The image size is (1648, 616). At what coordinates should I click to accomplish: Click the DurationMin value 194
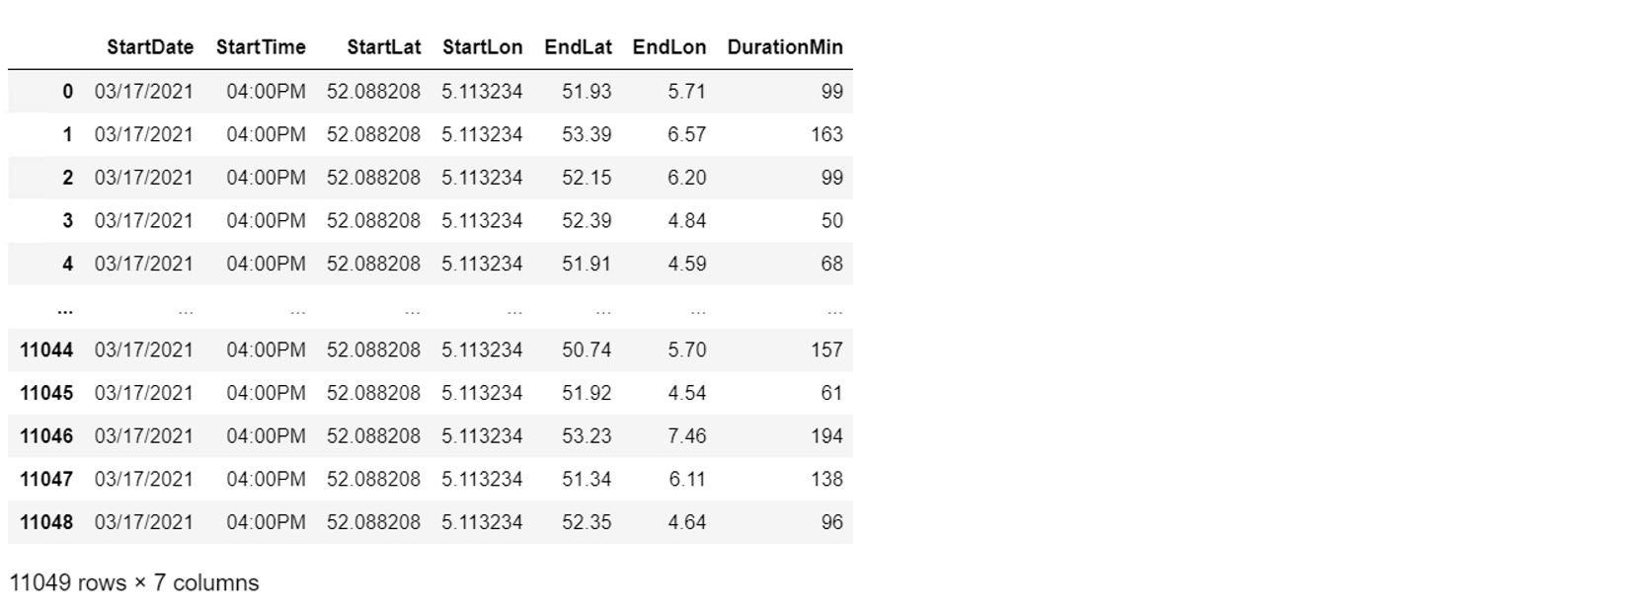tap(826, 436)
